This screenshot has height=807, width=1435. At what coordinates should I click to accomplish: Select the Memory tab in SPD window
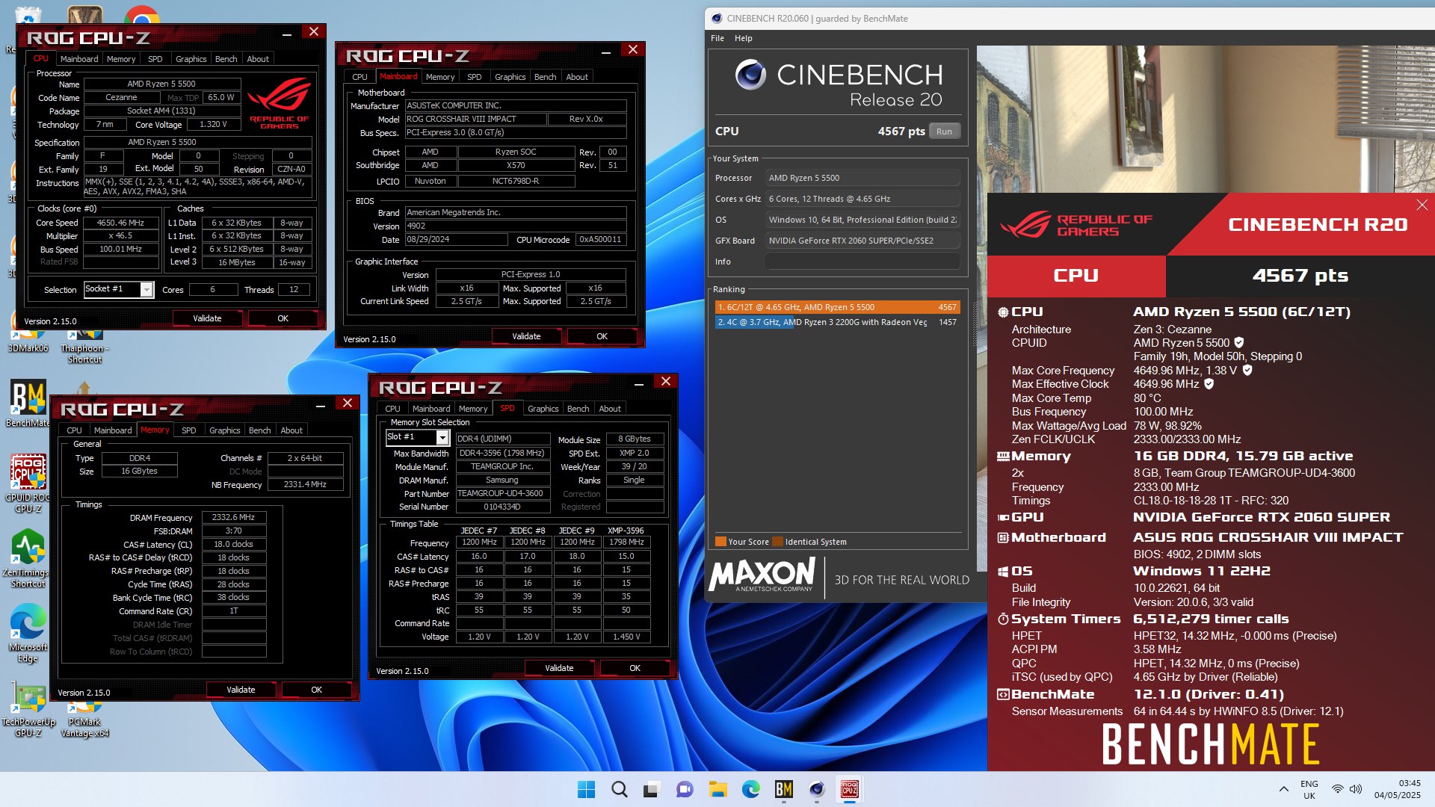coord(473,409)
